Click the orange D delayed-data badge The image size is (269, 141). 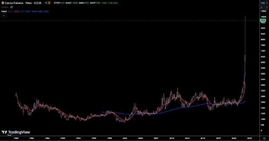point(49,3)
